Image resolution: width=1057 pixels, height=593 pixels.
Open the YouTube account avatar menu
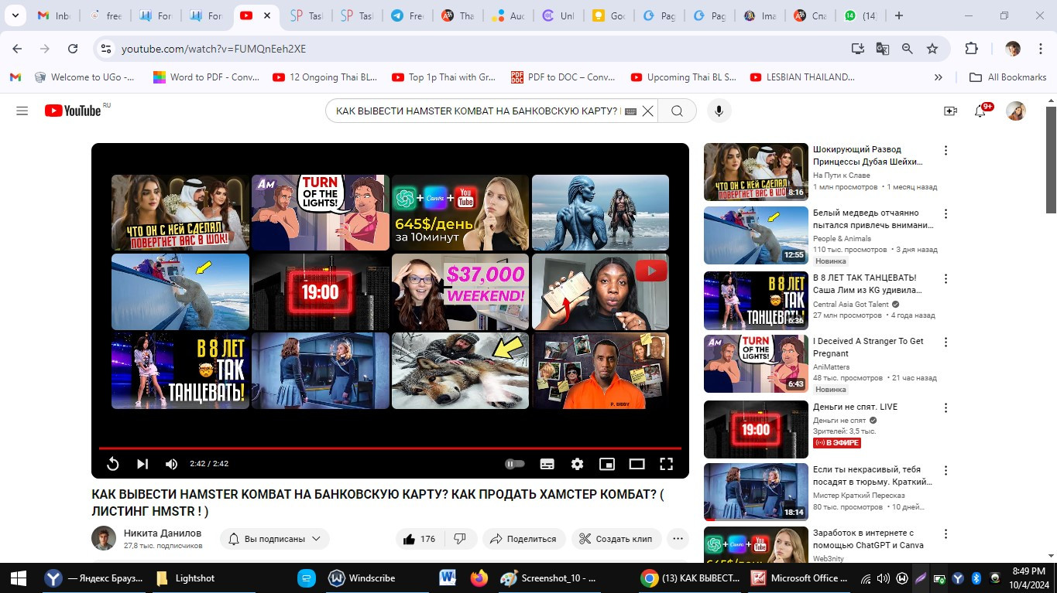click(1016, 111)
